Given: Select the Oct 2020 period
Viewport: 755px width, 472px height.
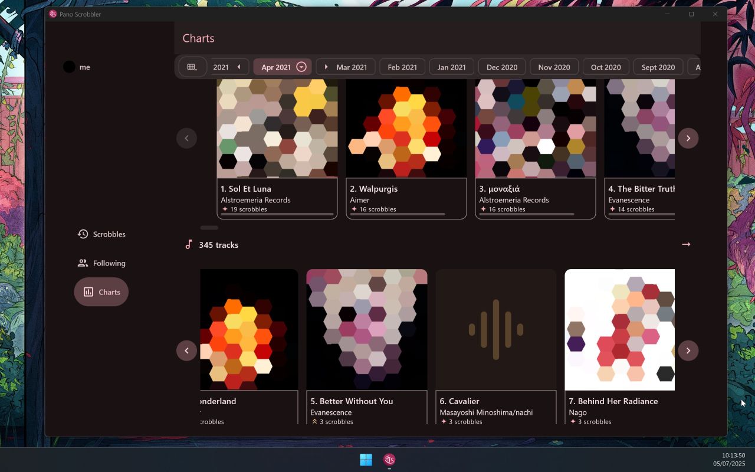Looking at the screenshot, I should click(x=606, y=67).
